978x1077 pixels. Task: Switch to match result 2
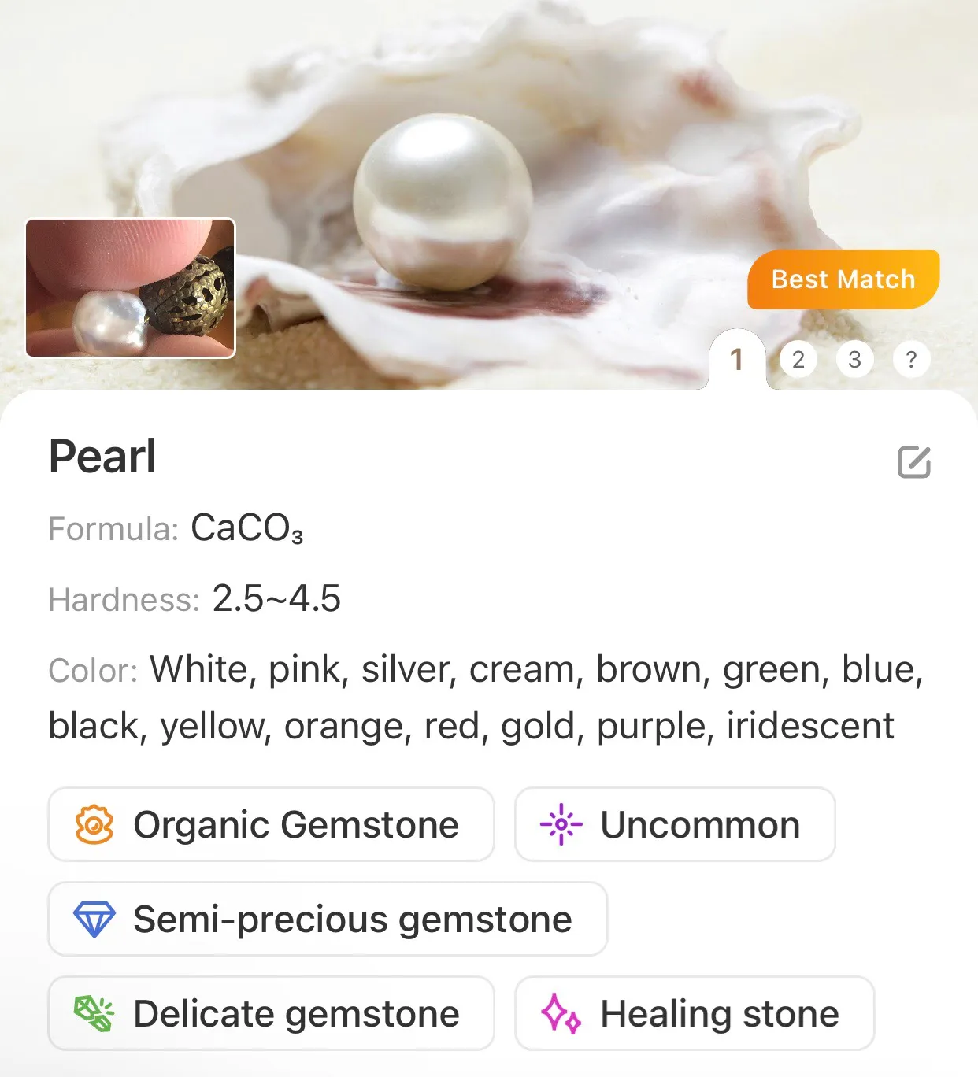coord(798,360)
